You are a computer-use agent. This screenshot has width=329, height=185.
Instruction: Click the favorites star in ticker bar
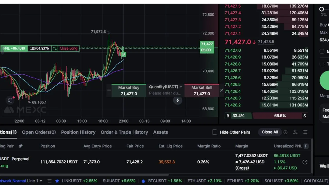point(57,181)
